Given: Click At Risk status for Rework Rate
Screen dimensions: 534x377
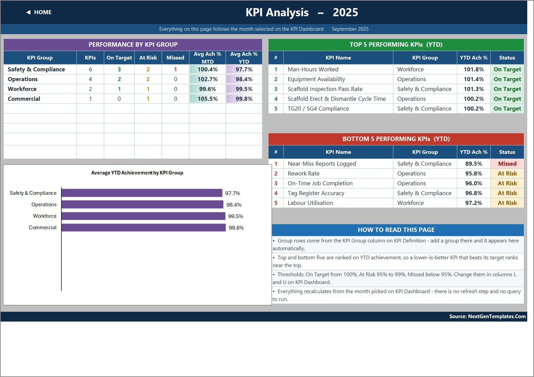Looking at the screenshot, I should click(x=507, y=173).
